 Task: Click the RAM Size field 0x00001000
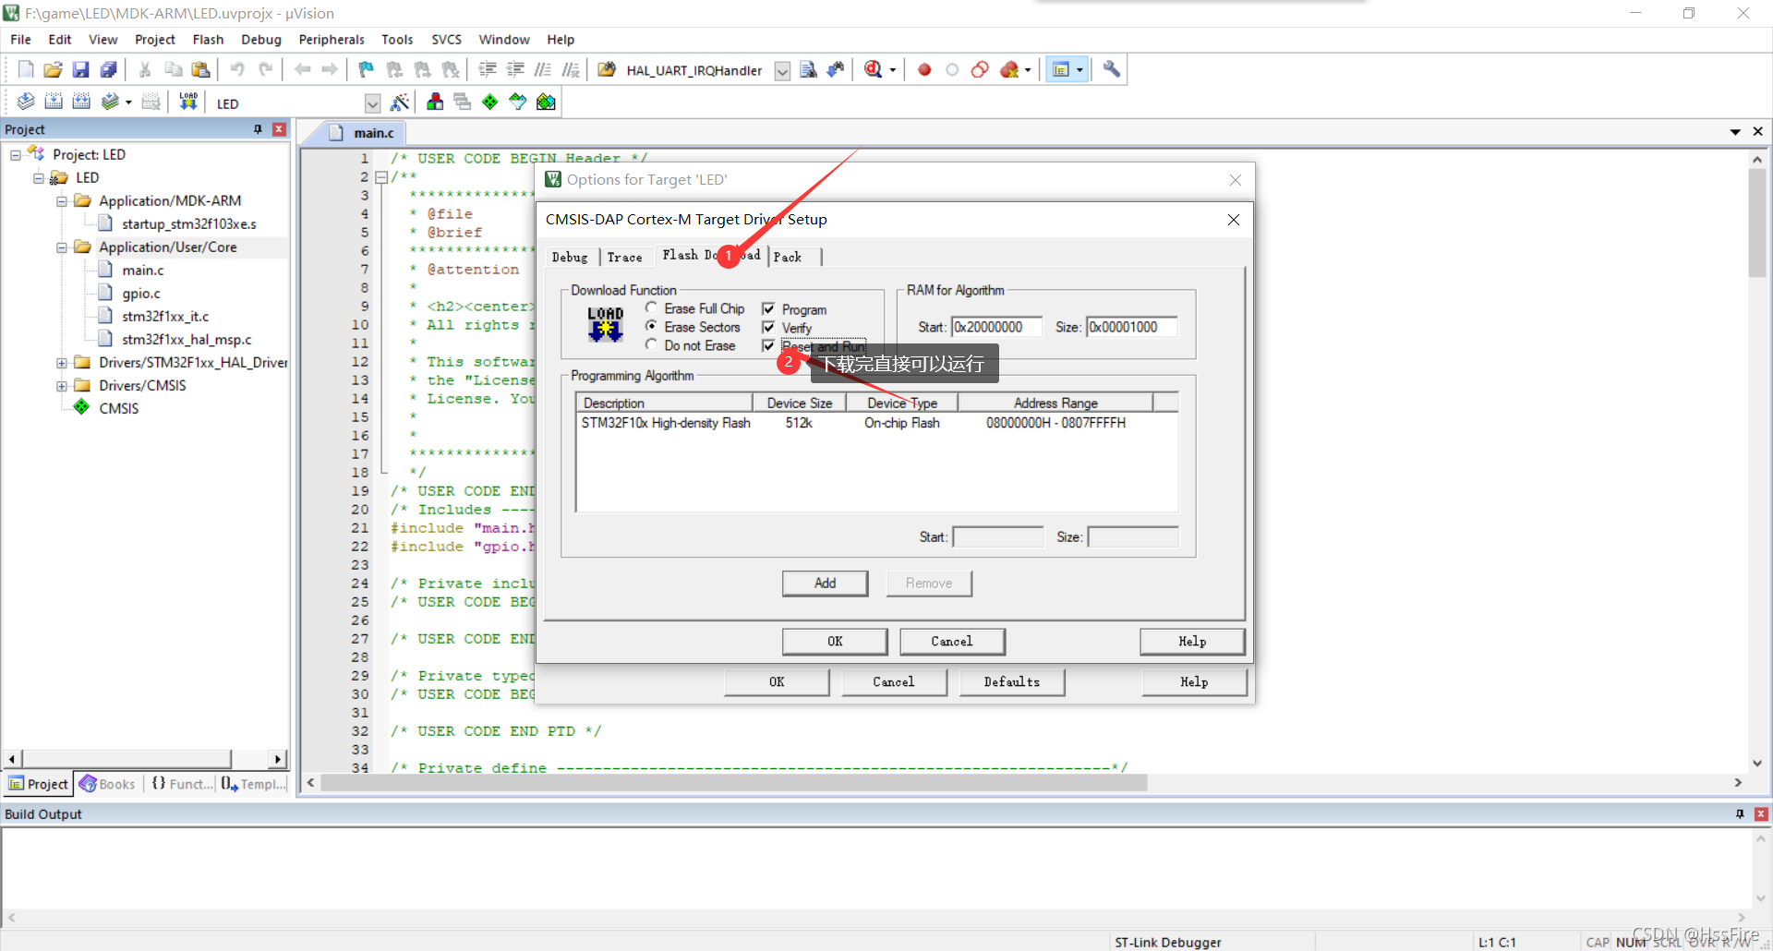tap(1132, 327)
